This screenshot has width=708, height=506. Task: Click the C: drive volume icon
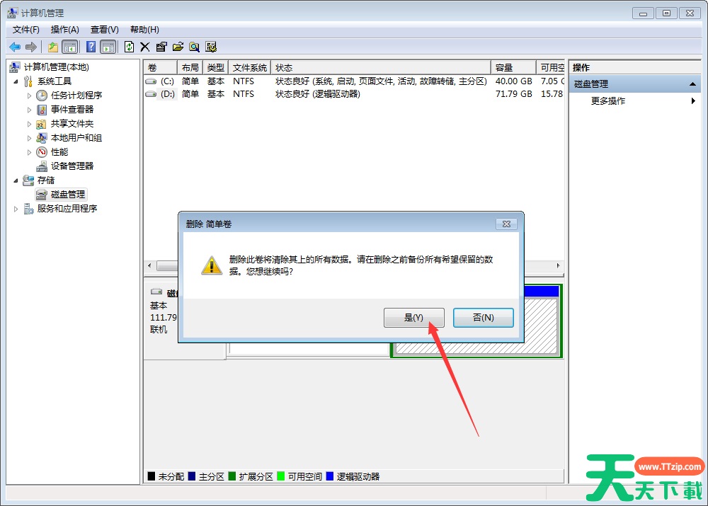(151, 81)
